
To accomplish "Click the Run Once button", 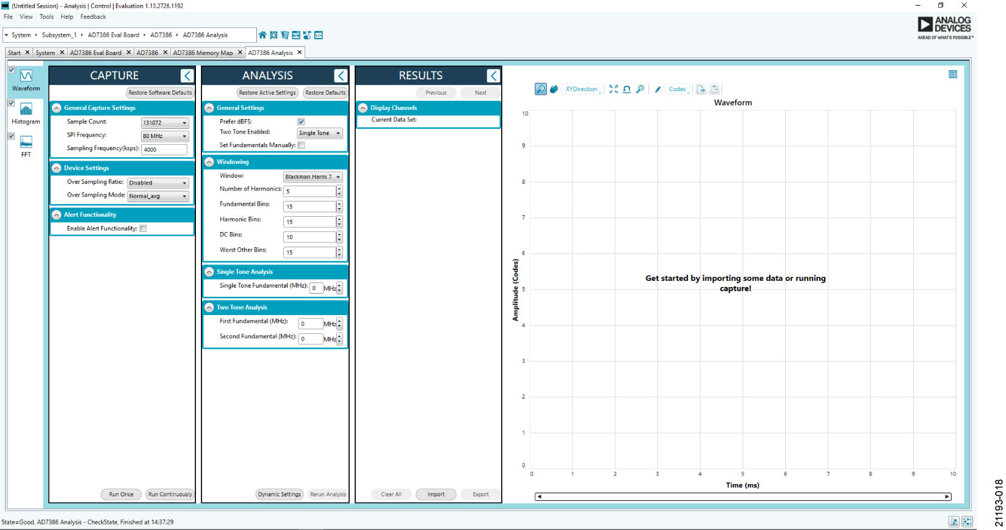I will [121, 495].
